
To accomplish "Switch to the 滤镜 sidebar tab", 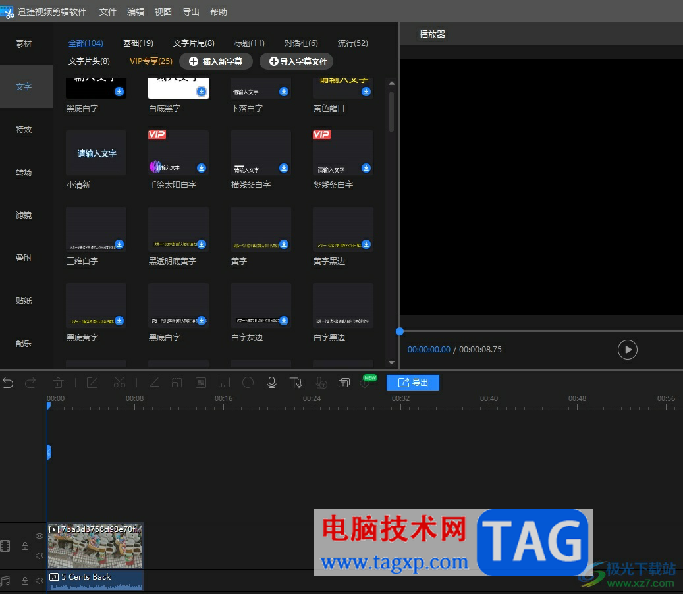I will tap(24, 215).
